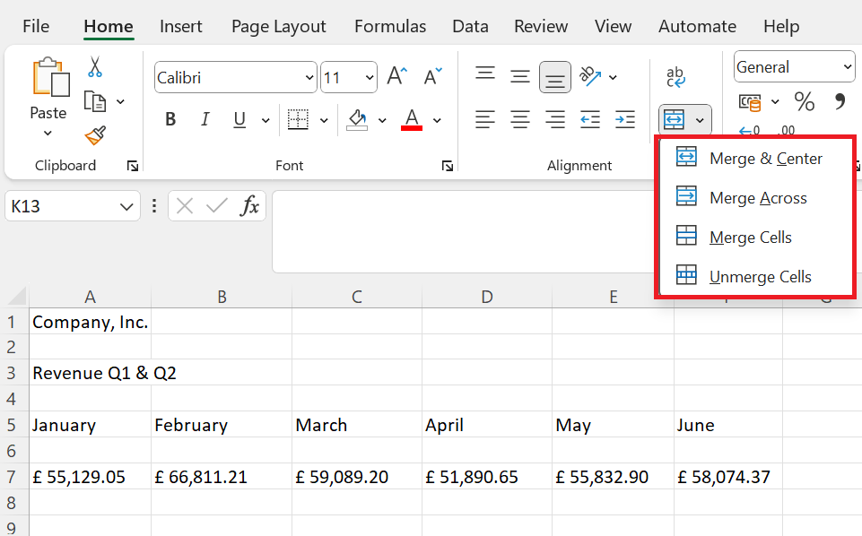Choose Merge & Center from the menu
The width and height of the screenshot is (862, 536).
pos(765,159)
